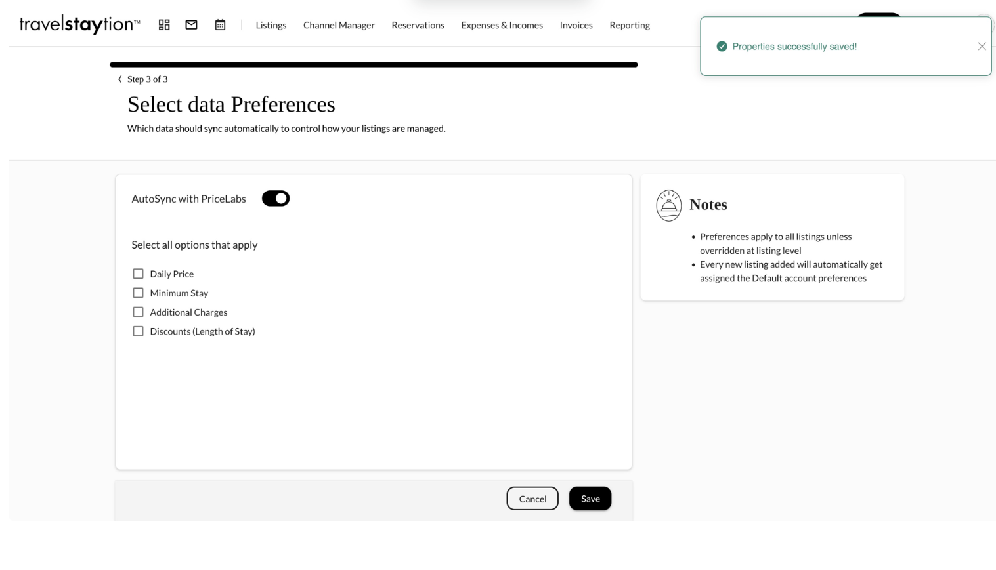
Task: Tick the Additional Charges checkbox
Action: (138, 312)
